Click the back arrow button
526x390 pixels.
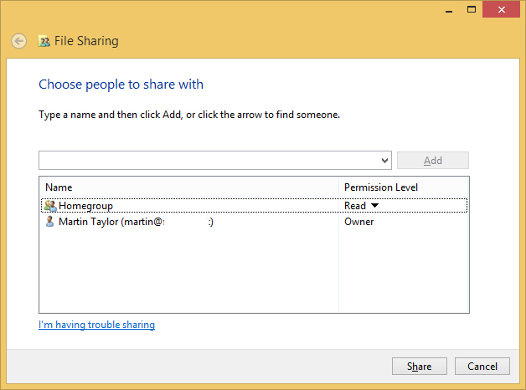click(x=18, y=41)
